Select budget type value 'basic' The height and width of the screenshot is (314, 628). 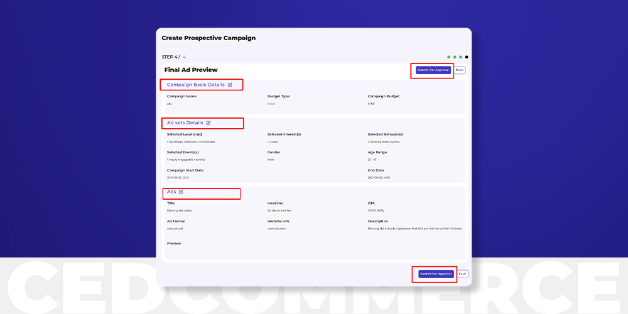tap(271, 104)
